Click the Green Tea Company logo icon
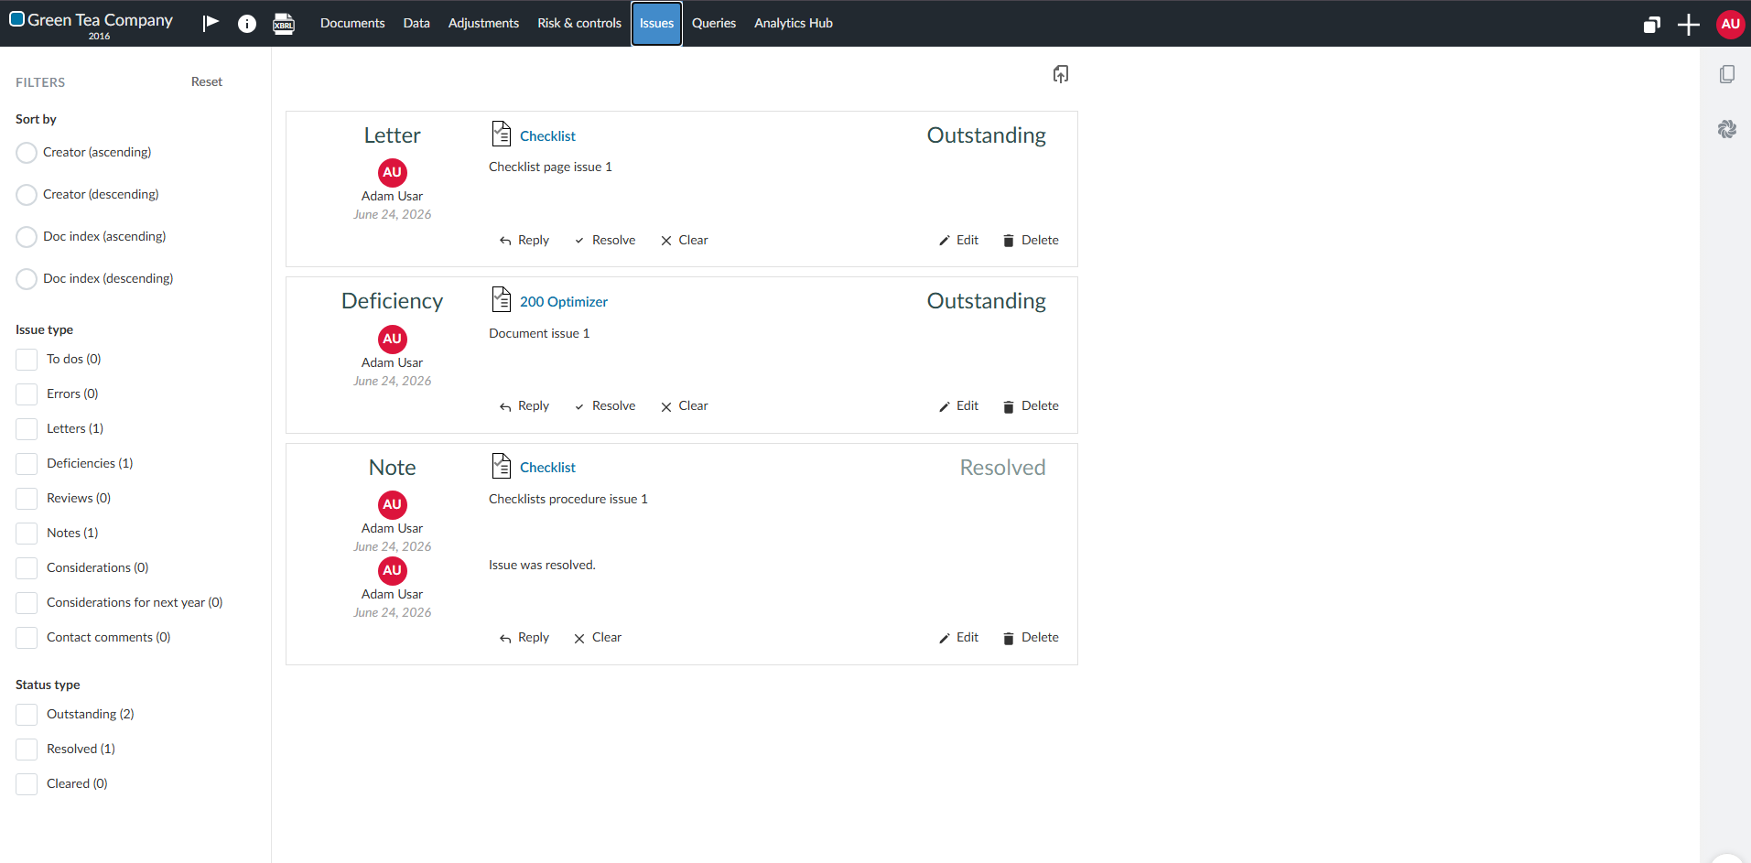Screen dimensions: 1751x863 pos(16,18)
